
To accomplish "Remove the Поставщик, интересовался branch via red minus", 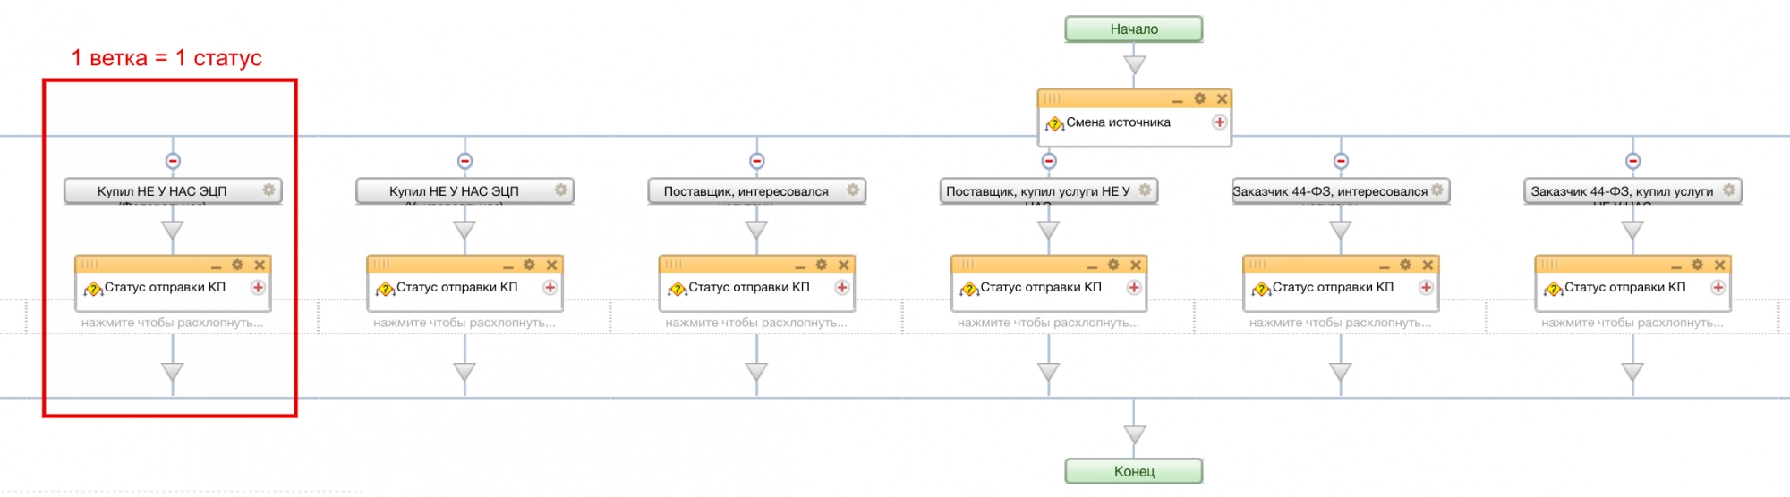I will point(757,161).
